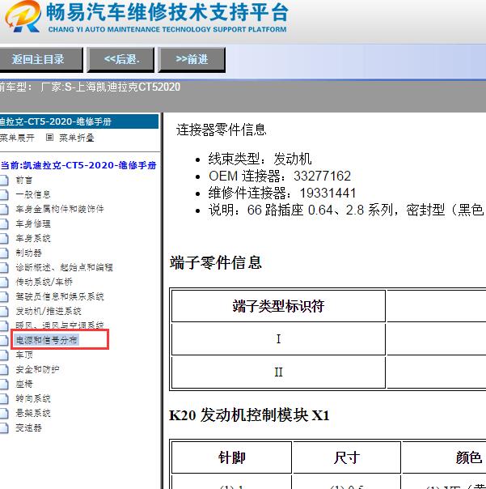
Task: Click folder icon beside 前言
Action: click(4, 181)
